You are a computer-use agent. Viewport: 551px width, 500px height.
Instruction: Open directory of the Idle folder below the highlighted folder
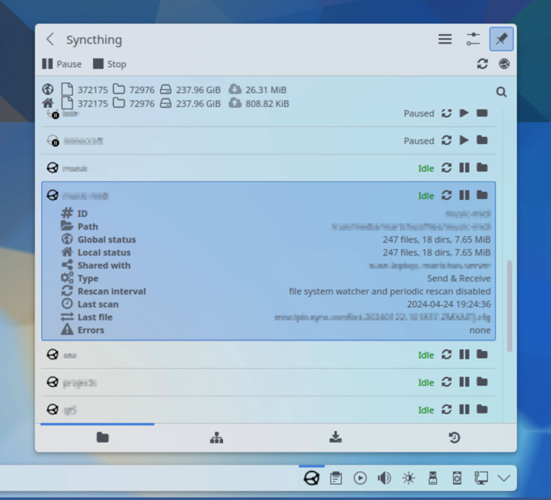coord(482,354)
